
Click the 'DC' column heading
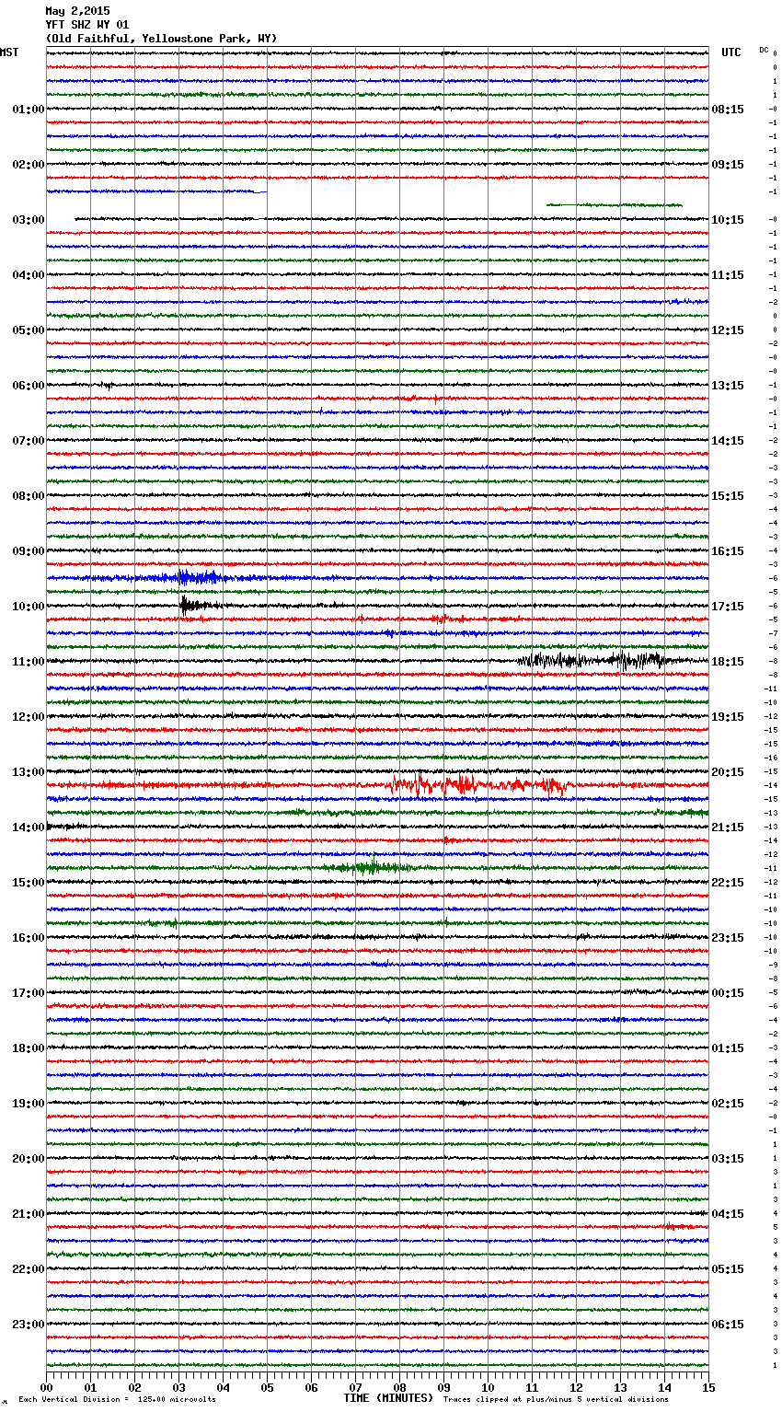(764, 50)
